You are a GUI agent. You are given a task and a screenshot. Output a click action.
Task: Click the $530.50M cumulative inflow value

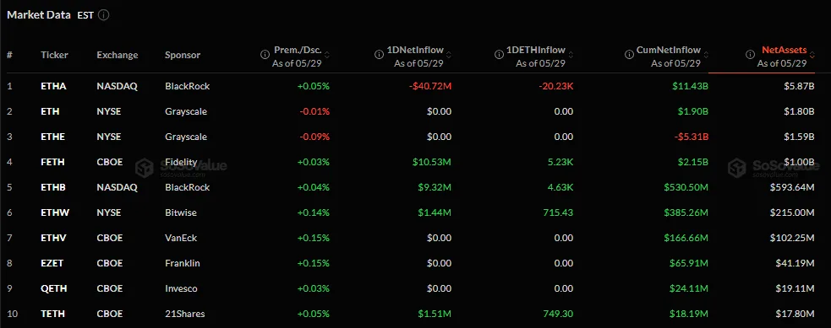point(686,187)
